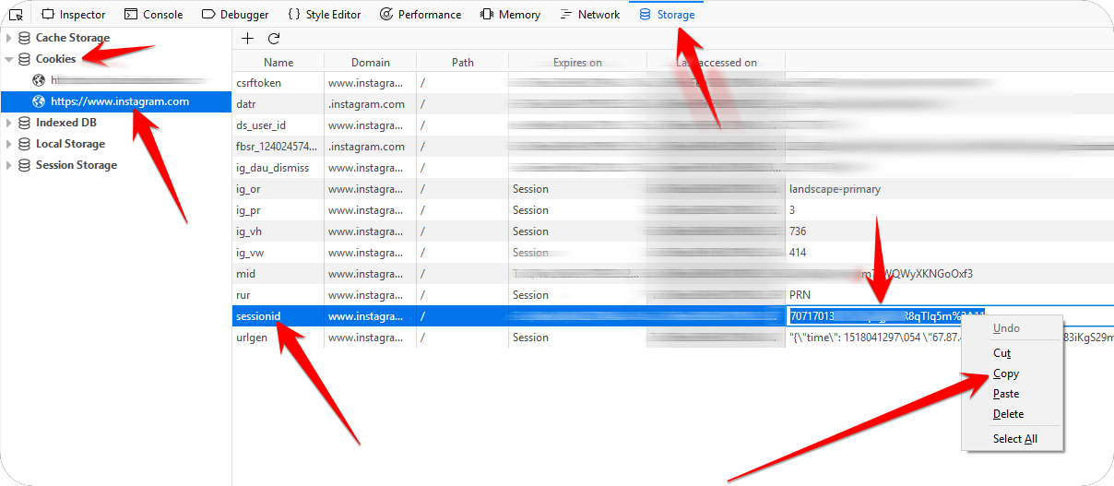Select the mid cookie row

point(673,274)
